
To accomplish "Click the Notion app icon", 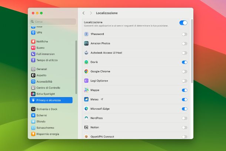I will click(86, 128).
